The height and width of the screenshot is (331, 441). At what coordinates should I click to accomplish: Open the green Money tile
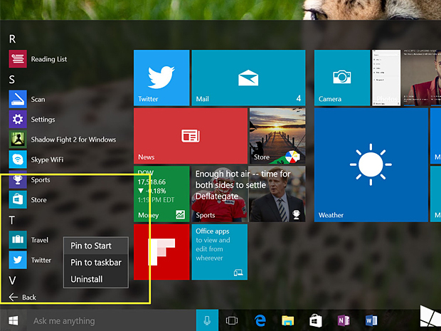click(161, 194)
